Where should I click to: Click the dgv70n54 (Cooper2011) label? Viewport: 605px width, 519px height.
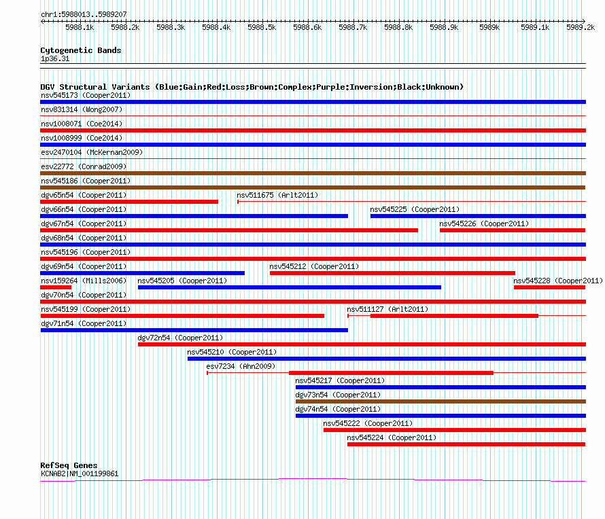point(84,295)
